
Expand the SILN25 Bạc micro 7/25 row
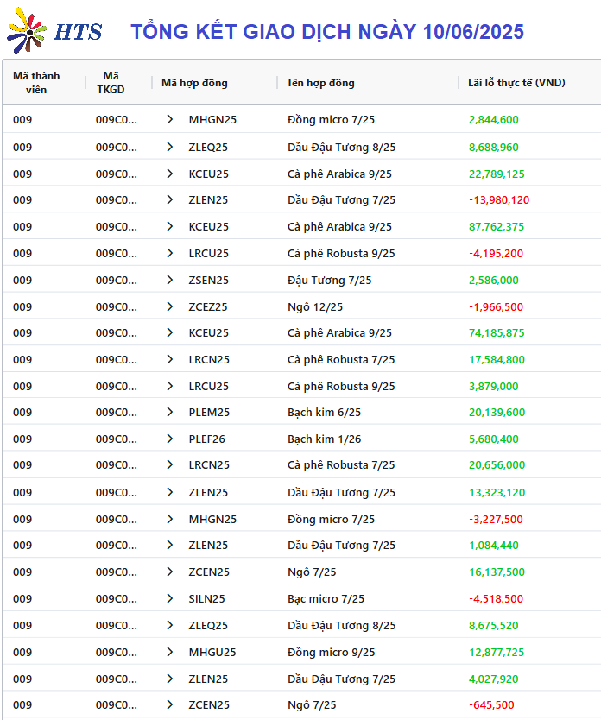click(170, 599)
